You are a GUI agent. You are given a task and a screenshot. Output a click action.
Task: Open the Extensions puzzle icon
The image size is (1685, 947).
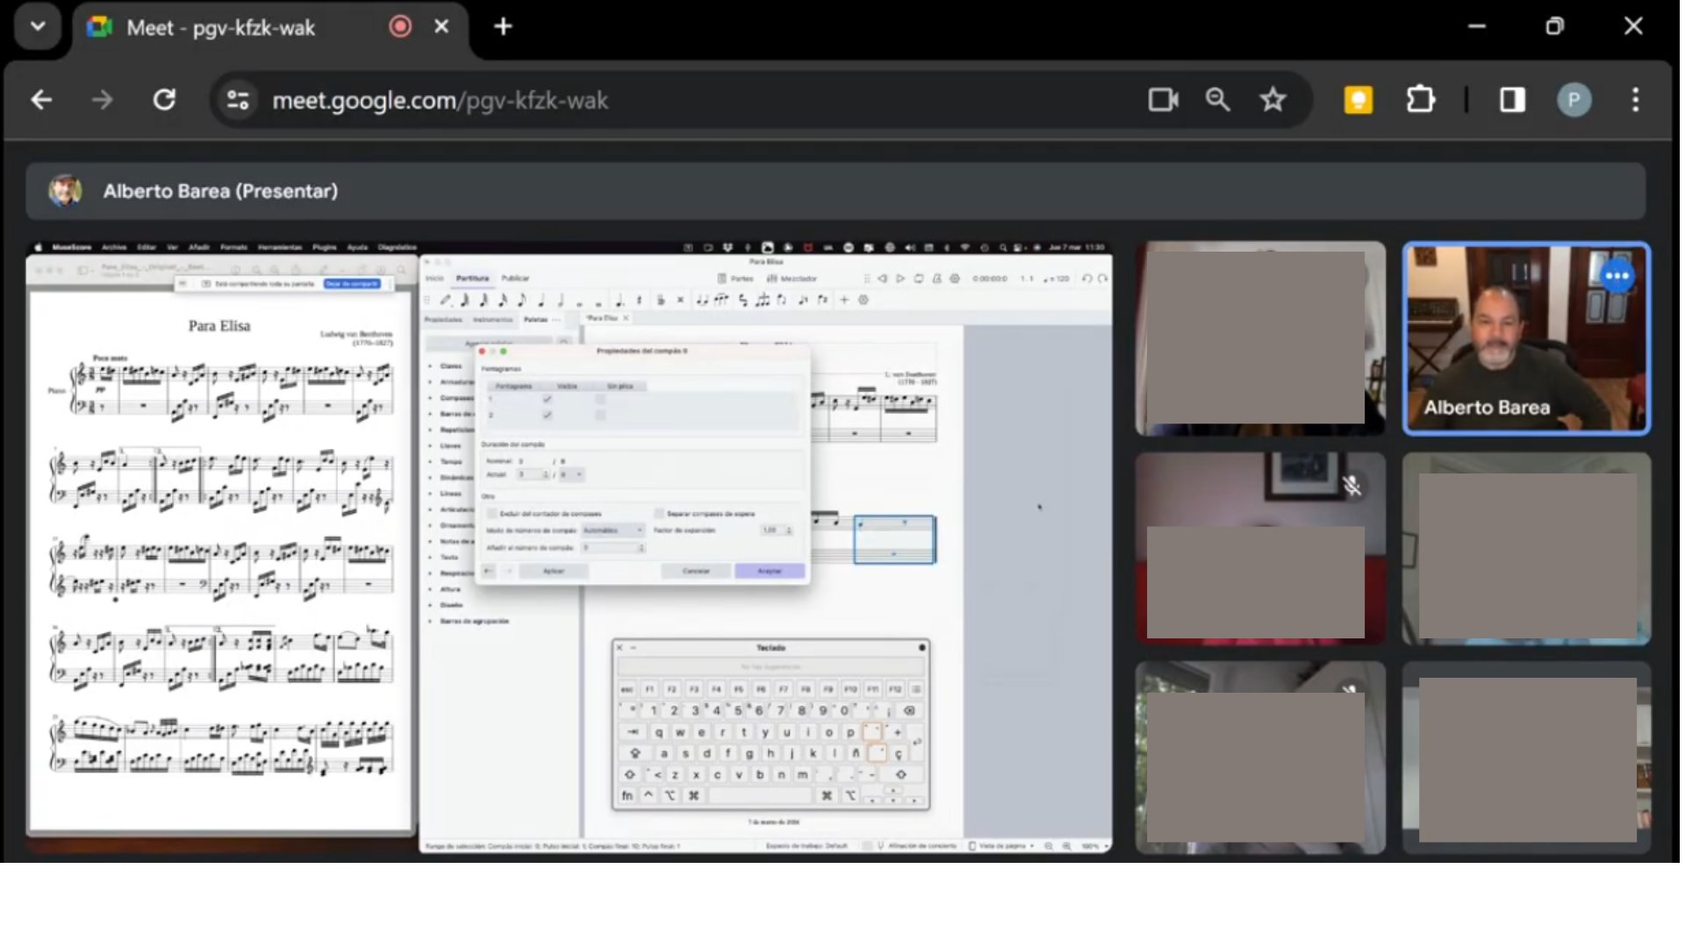point(1420,100)
